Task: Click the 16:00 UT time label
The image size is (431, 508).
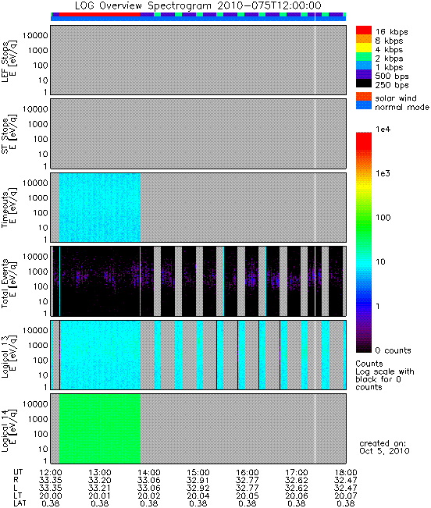Action: pyautogui.click(x=248, y=472)
